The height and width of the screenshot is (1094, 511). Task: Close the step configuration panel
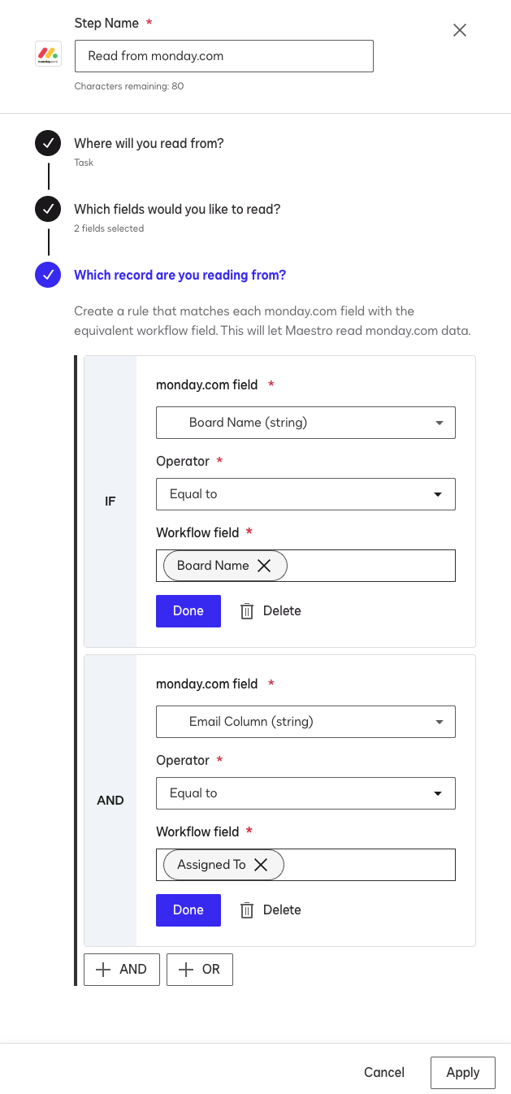[x=460, y=31]
